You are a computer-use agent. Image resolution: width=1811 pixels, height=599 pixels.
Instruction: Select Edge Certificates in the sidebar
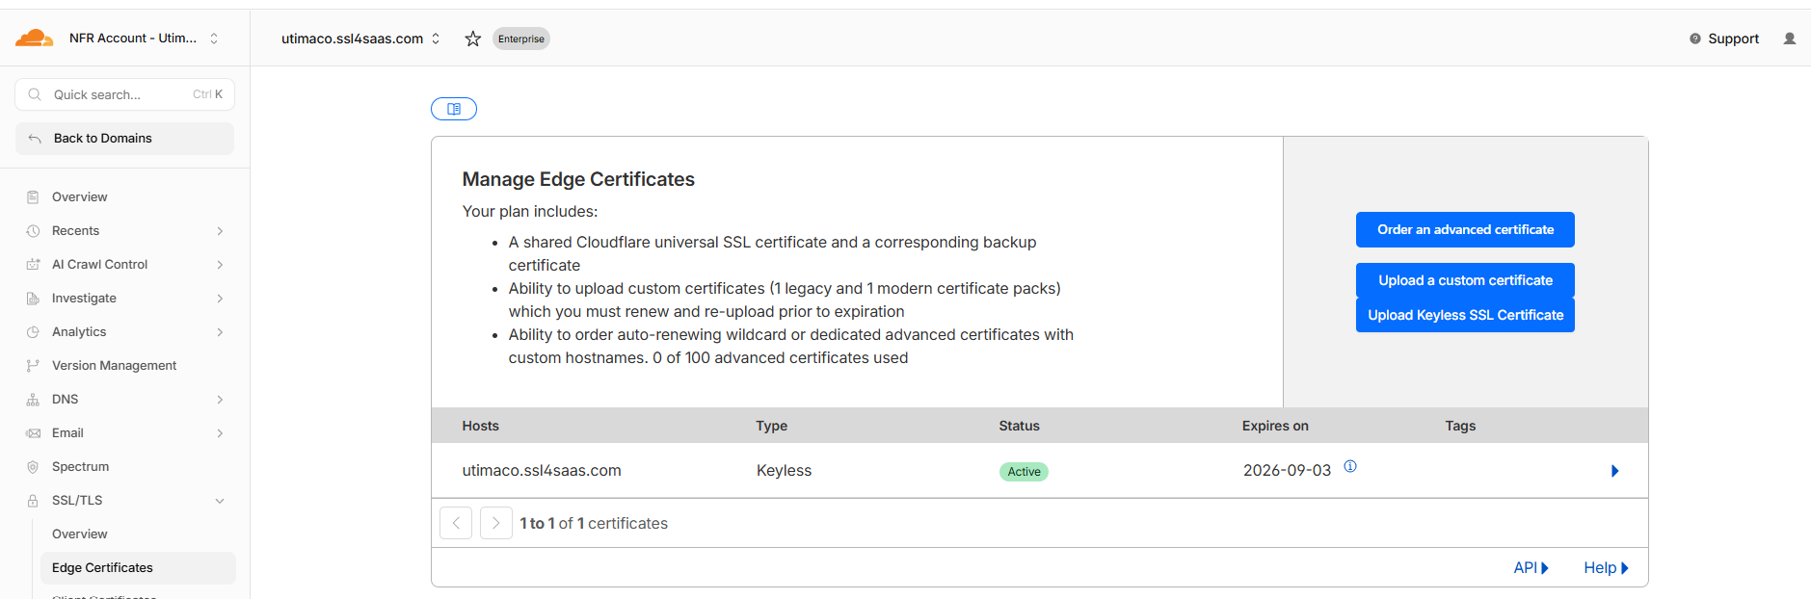coord(137,567)
